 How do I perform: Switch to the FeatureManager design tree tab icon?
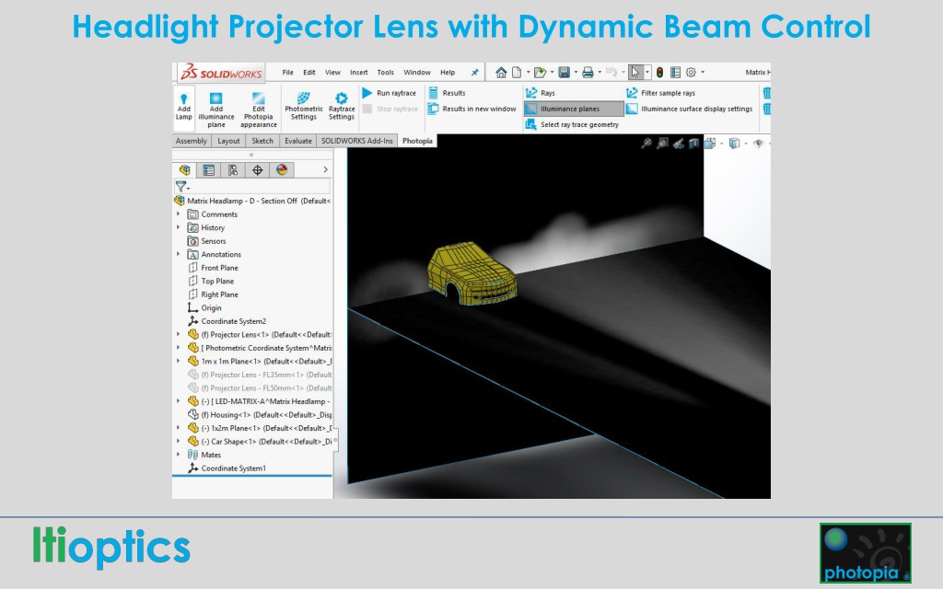click(x=184, y=170)
